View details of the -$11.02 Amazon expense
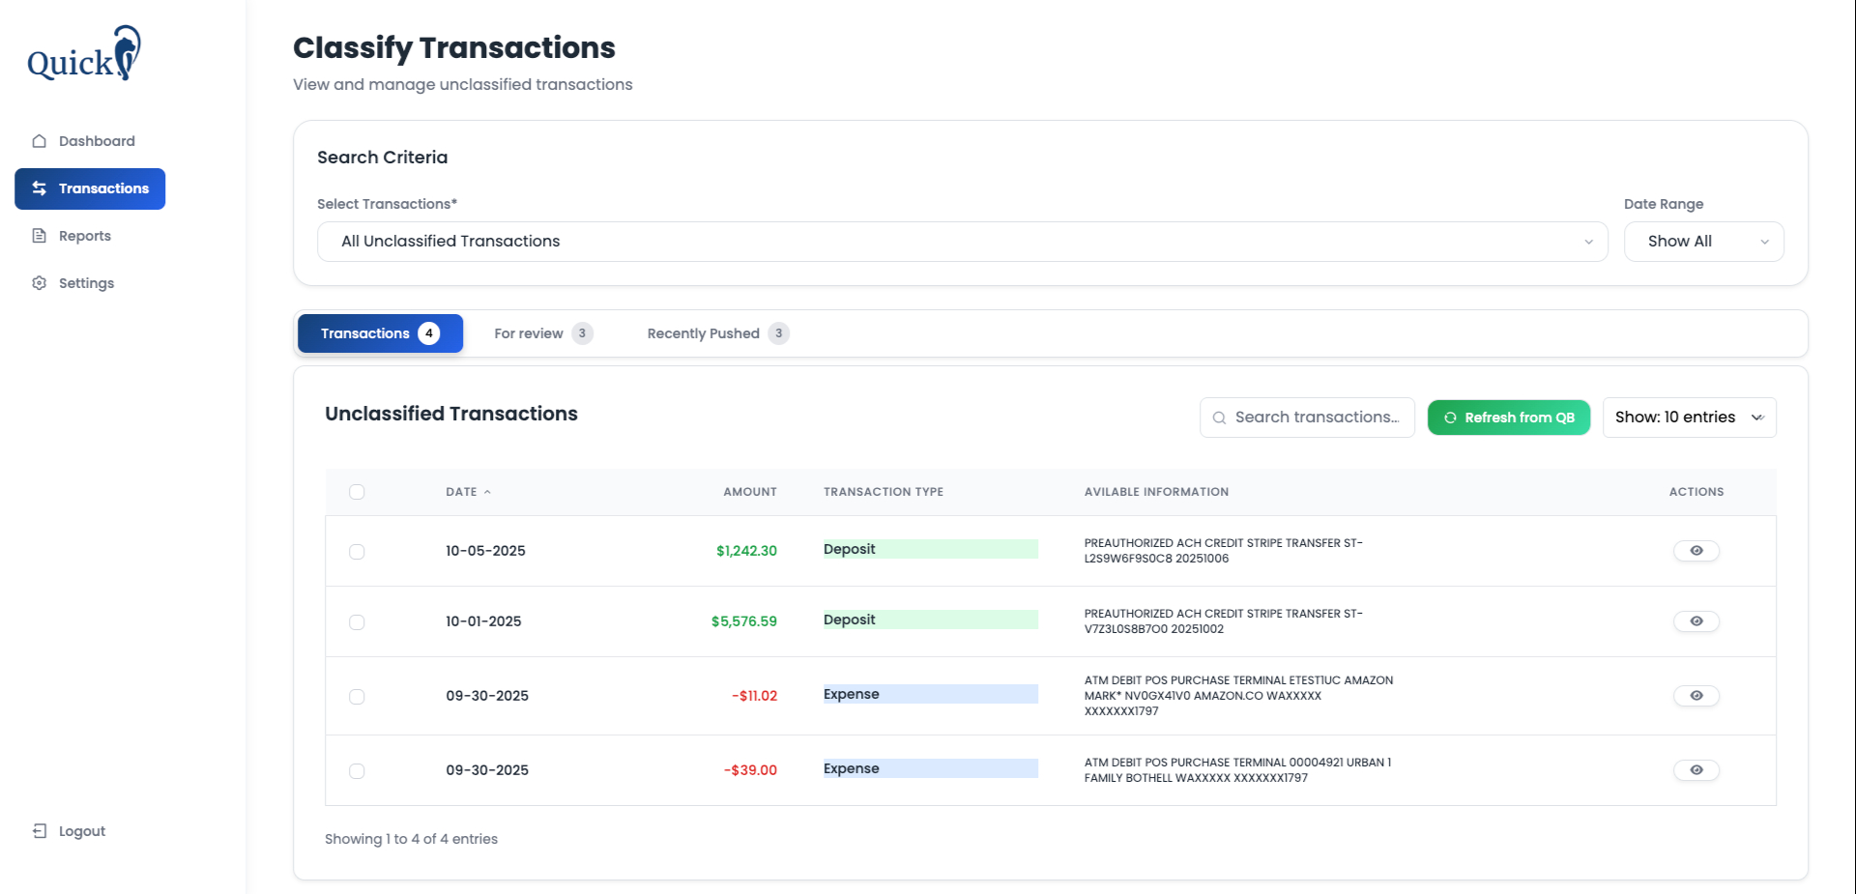The image size is (1856, 894). pyautogui.click(x=1696, y=696)
